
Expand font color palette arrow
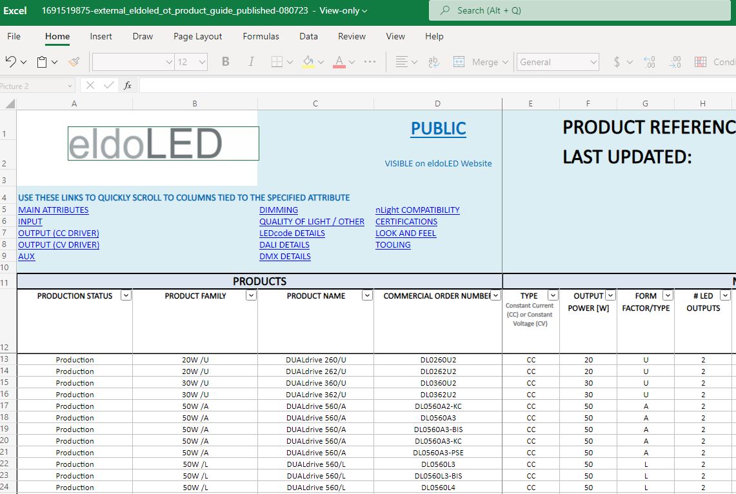point(352,62)
